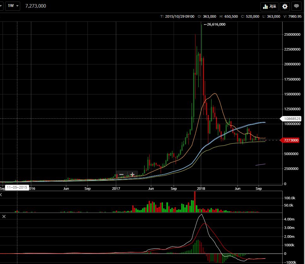Click the 2017 label on time axis
305x264 pixels.
pos(116,188)
